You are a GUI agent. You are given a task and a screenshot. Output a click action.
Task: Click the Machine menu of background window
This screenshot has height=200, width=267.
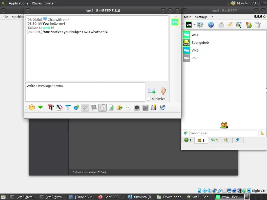pos(18,17)
